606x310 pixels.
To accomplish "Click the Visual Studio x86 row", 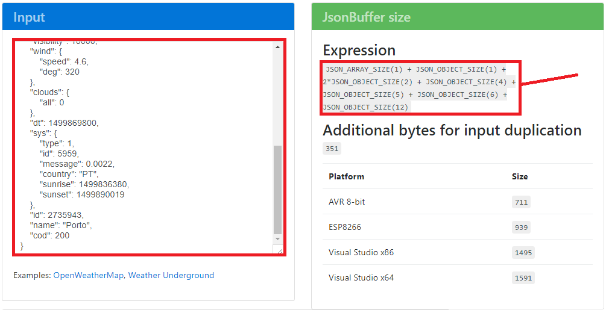I will pos(361,252).
